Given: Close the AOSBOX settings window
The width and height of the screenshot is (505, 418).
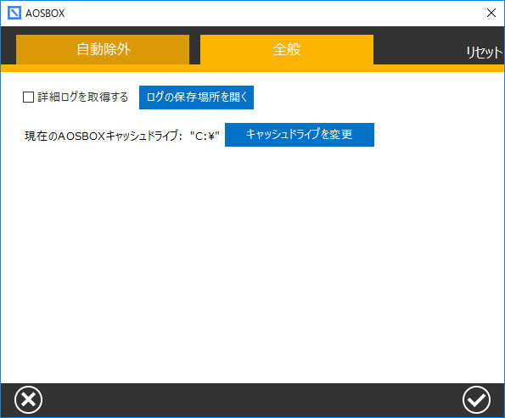Looking at the screenshot, I should coord(491,13).
